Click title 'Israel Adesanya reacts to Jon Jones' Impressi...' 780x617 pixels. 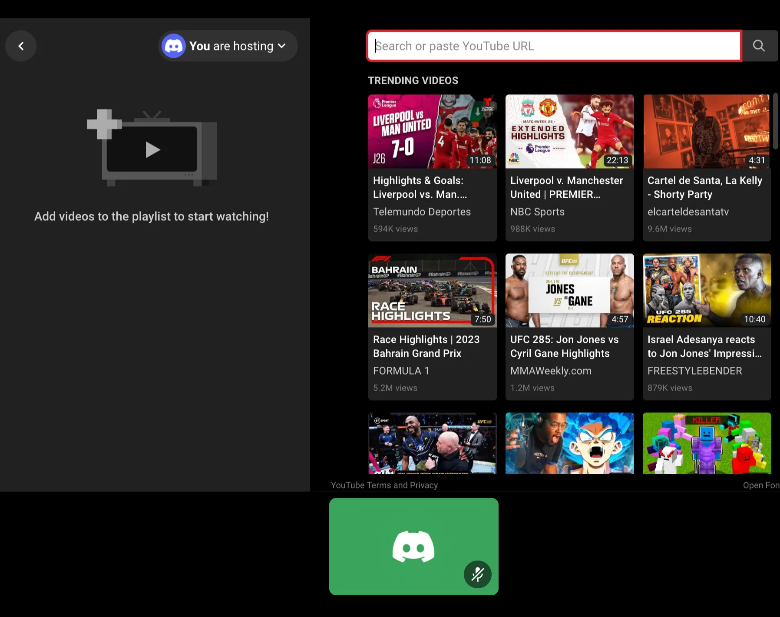(x=704, y=346)
